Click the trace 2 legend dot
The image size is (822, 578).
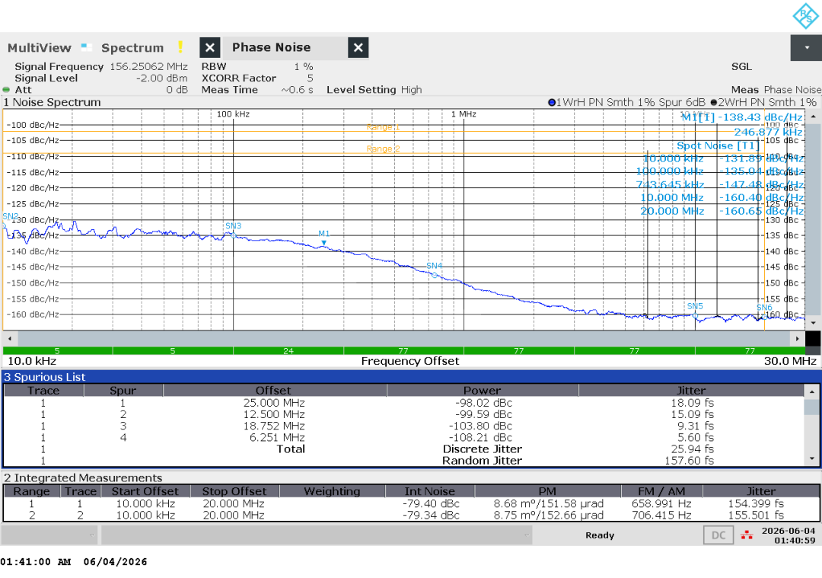point(713,102)
